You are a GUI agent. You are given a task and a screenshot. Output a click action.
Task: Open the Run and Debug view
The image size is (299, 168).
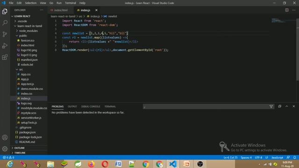click(5, 46)
